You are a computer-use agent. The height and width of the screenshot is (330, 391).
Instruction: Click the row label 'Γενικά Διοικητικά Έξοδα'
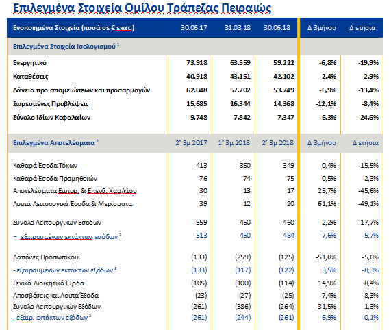49,283
